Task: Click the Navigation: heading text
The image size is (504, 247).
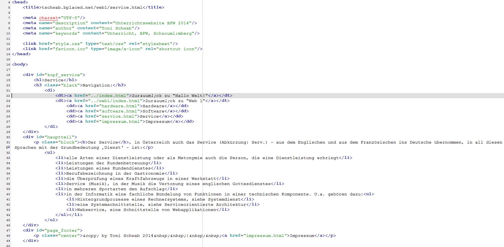Action: 98,85
